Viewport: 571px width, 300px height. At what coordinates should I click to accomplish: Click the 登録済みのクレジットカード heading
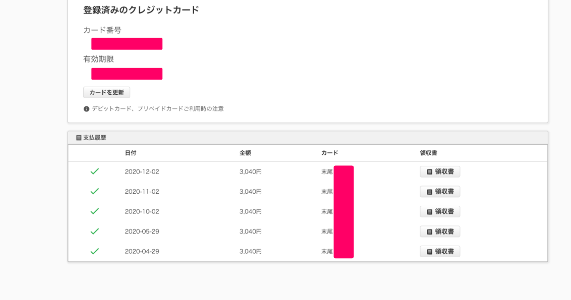pyautogui.click(x=141, y=10)
